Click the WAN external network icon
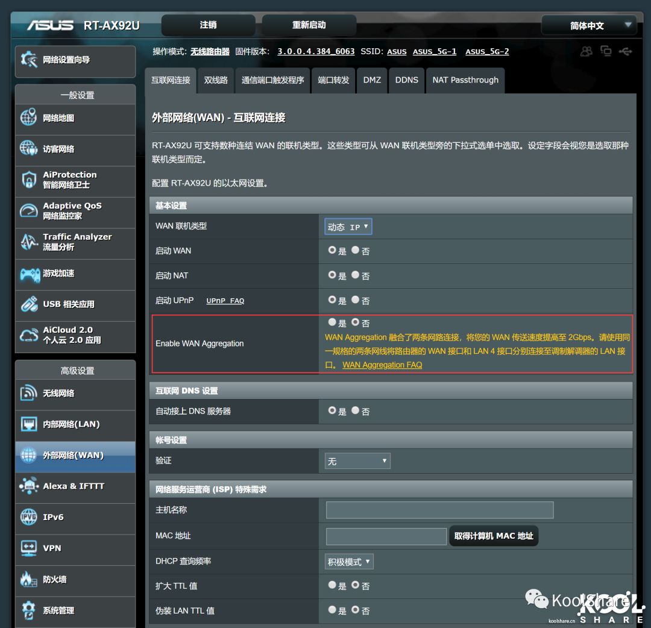The height and width of the screenshot is (628, 651). click(x=29, y=456)
